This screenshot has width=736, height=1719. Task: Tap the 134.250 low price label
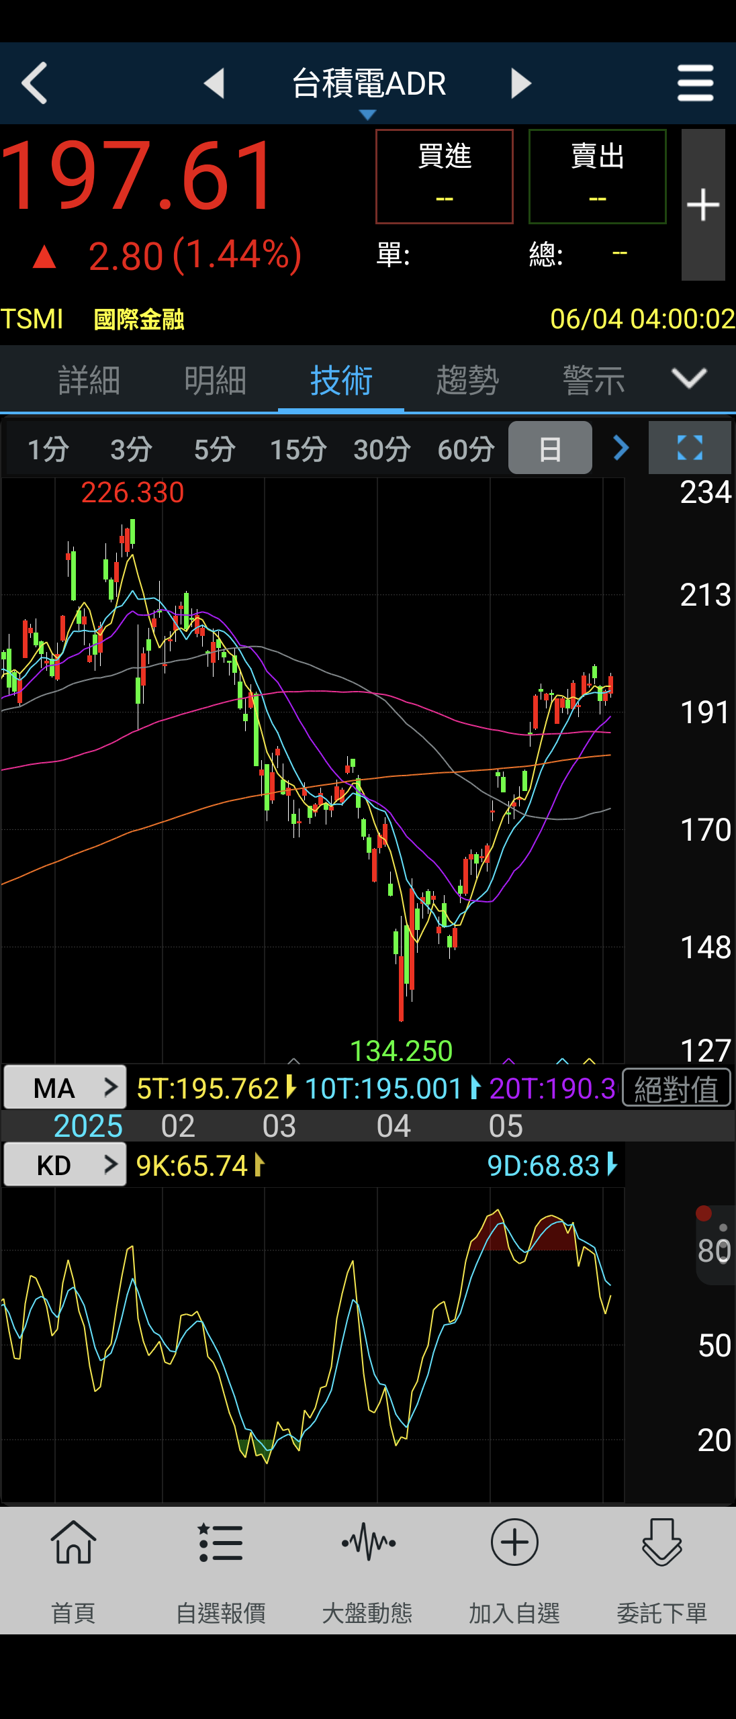point(402,1051)
